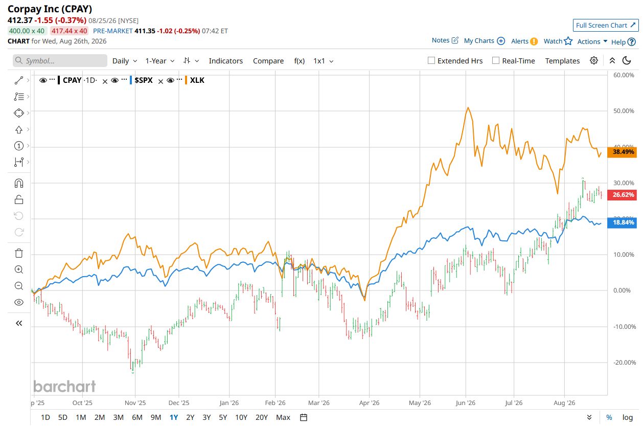Select the Max time range tab

tap(283, 417)
